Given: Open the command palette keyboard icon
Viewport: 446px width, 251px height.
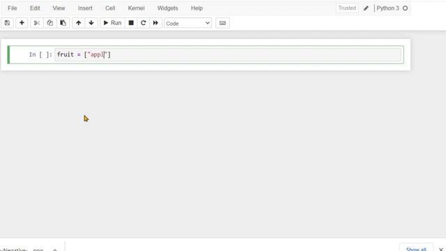Looking at the screenshot, I should click(222, 23).
